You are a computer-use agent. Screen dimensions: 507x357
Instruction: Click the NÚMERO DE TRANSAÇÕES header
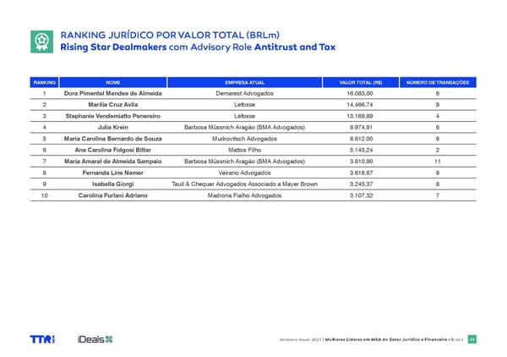[438, 82]
